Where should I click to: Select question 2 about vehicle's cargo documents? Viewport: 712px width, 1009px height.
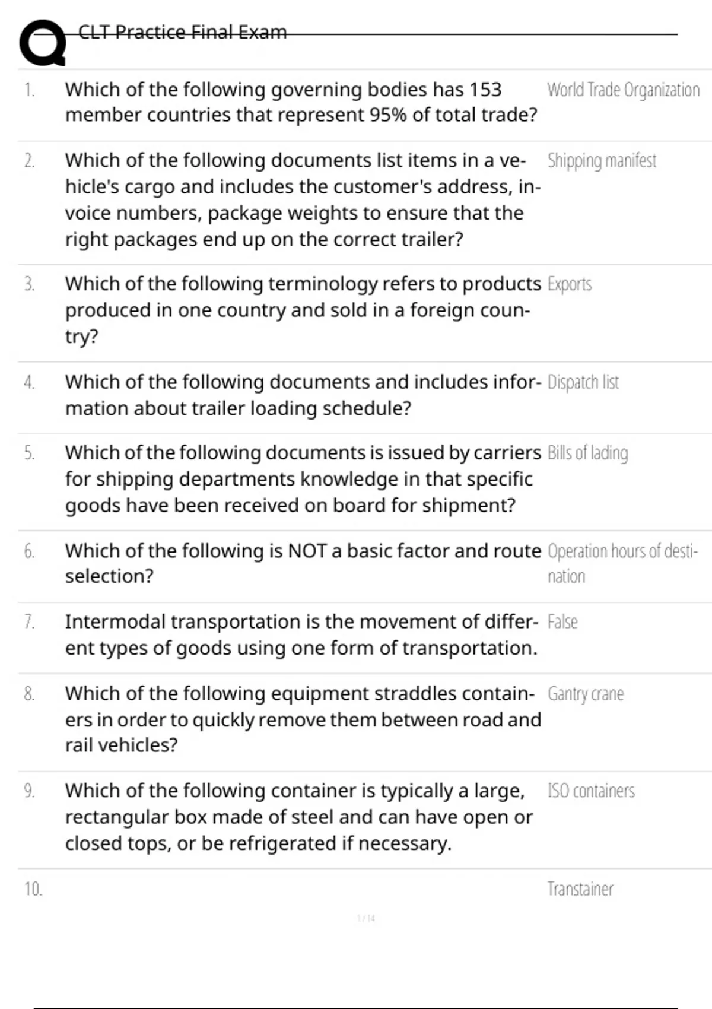(x=303, y=199)
